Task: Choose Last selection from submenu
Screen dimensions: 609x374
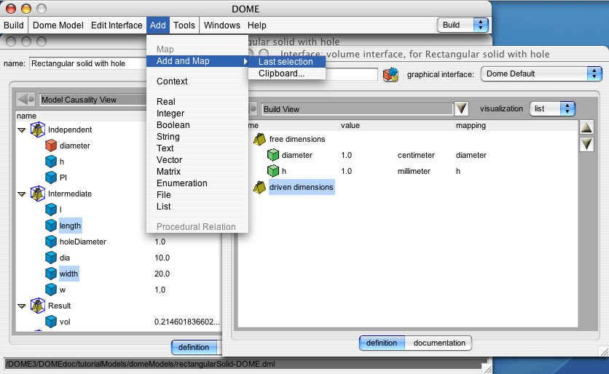Action: (x=287, y=62)
